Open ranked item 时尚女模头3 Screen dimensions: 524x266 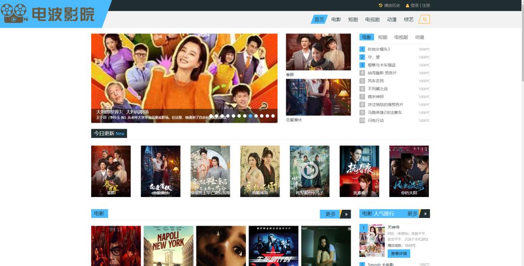coord(379,49)
